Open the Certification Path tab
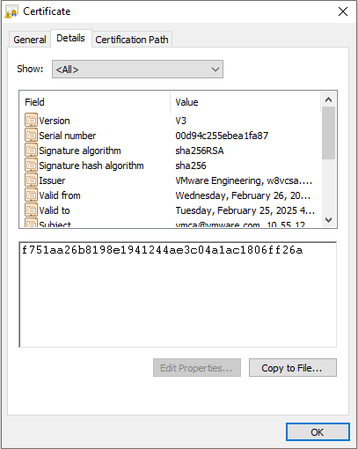358x449 pixels. click(132, 40)
